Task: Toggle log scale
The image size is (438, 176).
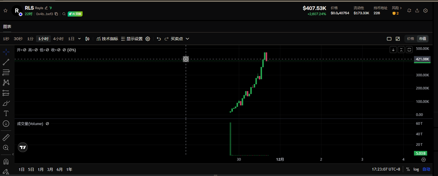Action: click(x=416, y=169)
